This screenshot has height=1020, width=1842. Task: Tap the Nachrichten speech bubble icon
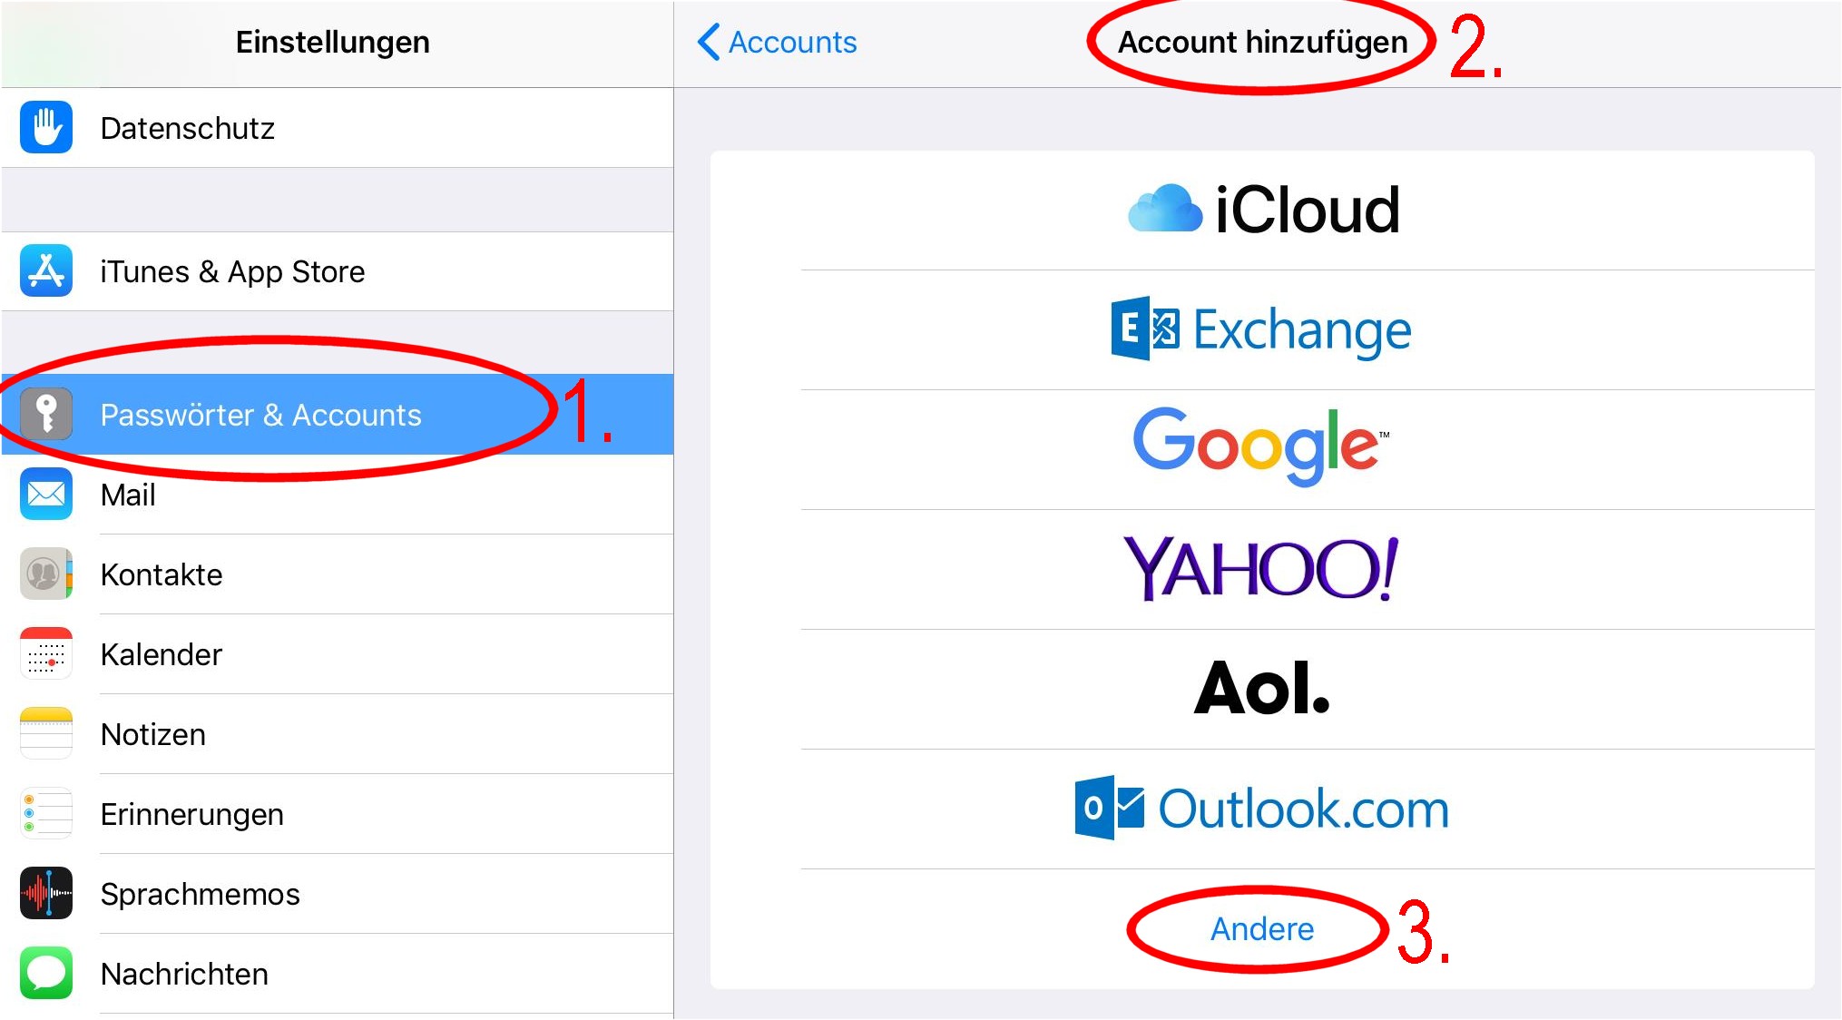click(46, 973)
